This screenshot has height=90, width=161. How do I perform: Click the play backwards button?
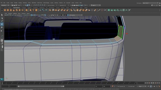(151, 83)
